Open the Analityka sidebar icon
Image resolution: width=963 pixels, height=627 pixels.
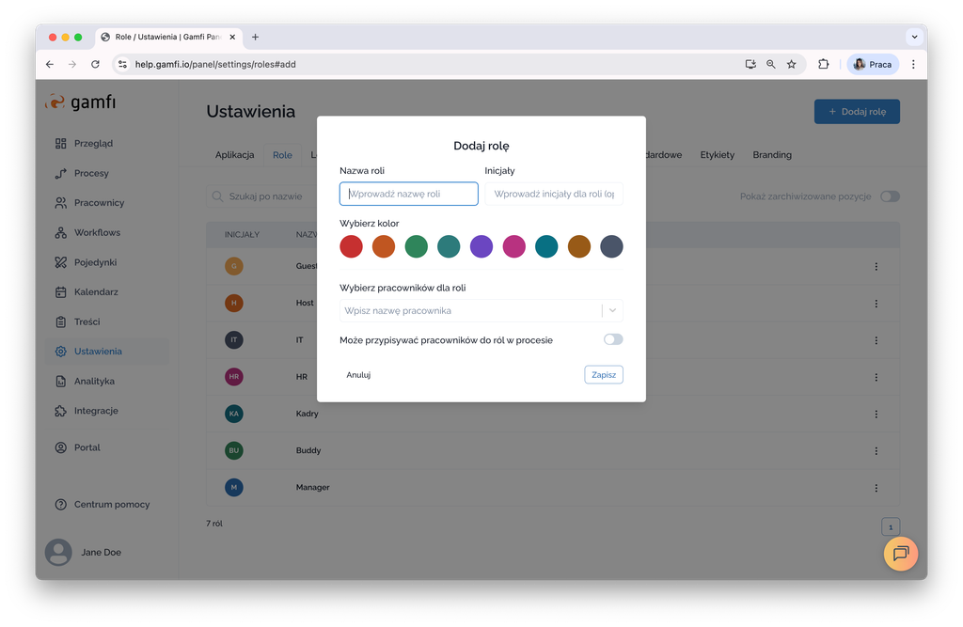click(x=61, y=382)
